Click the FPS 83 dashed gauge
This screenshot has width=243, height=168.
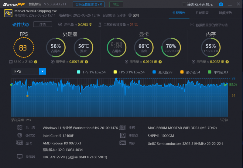[24, 47]
